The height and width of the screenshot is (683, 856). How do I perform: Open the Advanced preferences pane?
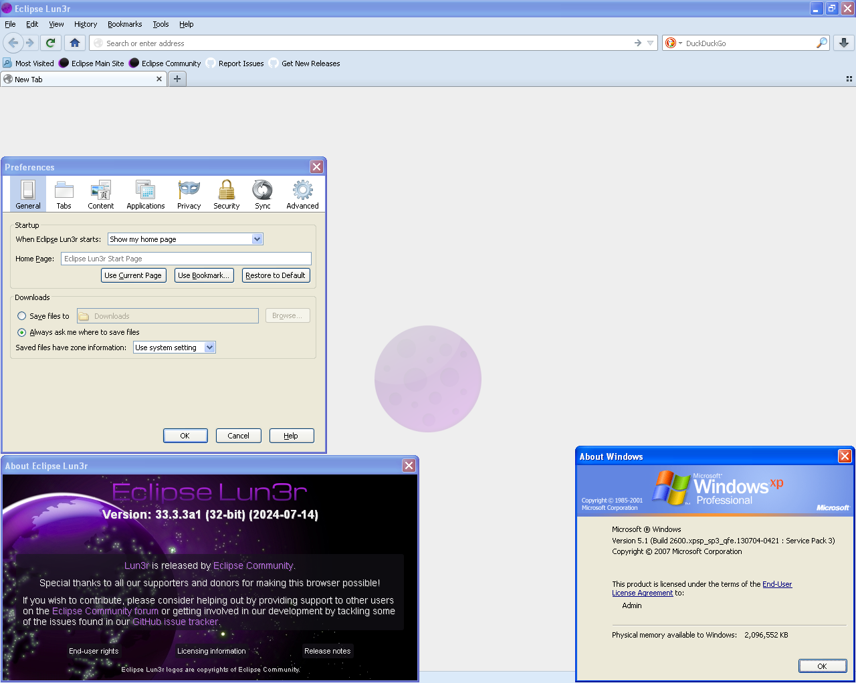point(302,194)
